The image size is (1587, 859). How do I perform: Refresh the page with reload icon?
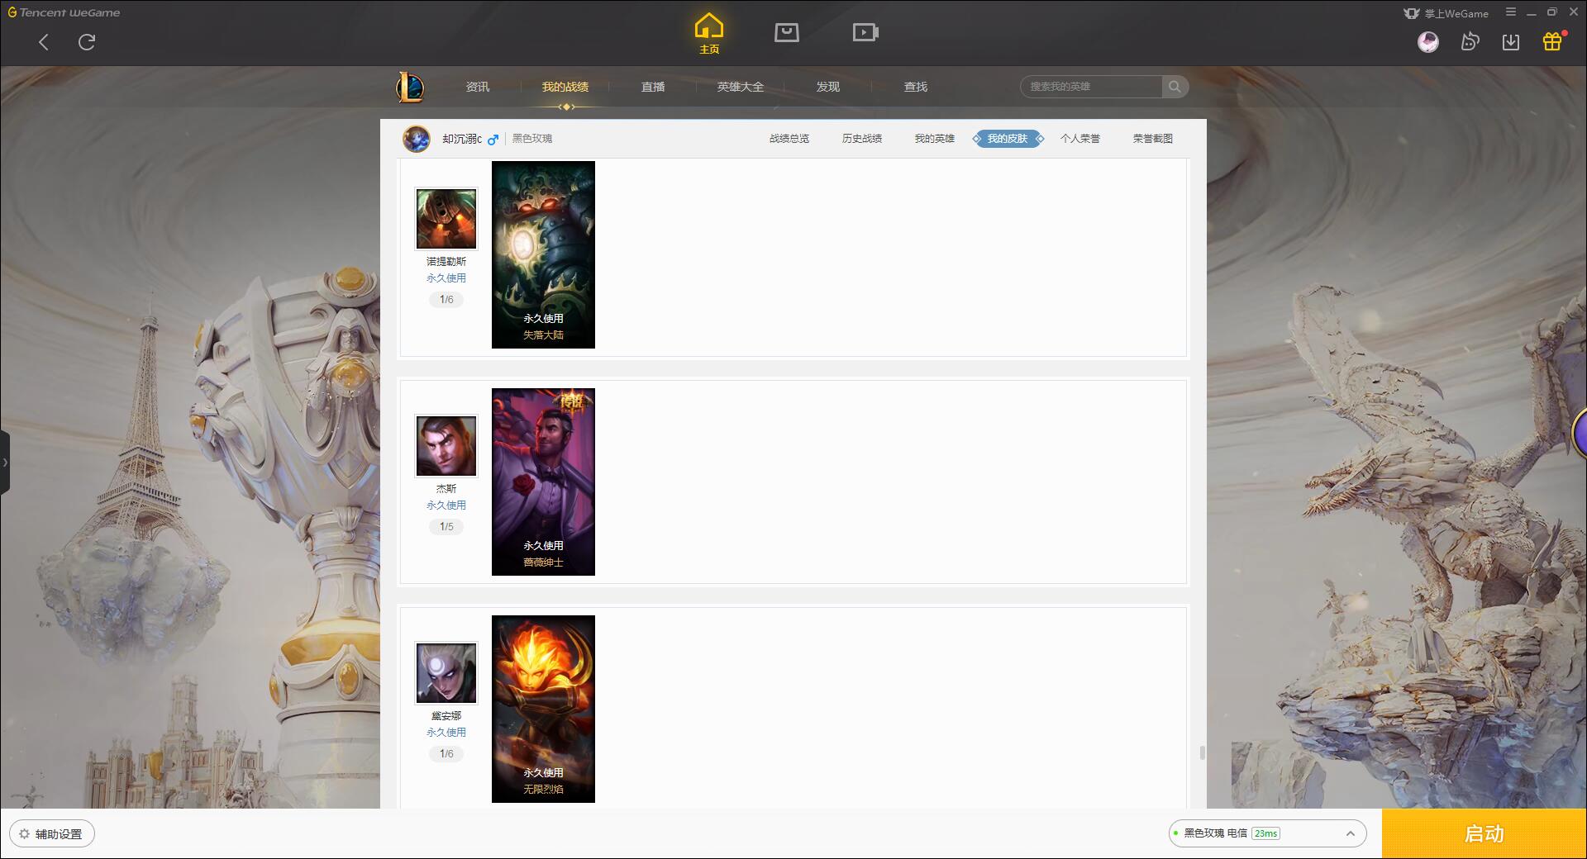[87, 42]
